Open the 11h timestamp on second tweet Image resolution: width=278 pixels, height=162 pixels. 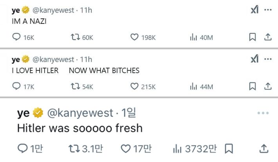tap(86, 59)
